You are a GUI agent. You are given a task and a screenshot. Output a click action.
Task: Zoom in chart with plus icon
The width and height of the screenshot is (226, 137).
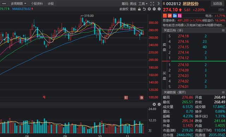149,9
